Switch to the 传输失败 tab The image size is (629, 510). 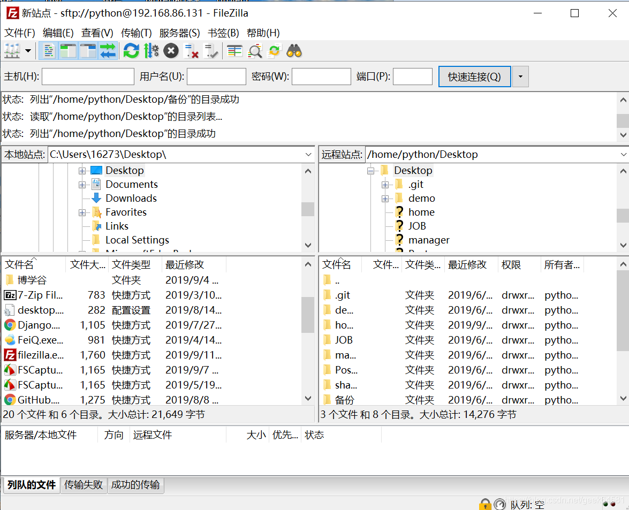click(x=84, y=485)
